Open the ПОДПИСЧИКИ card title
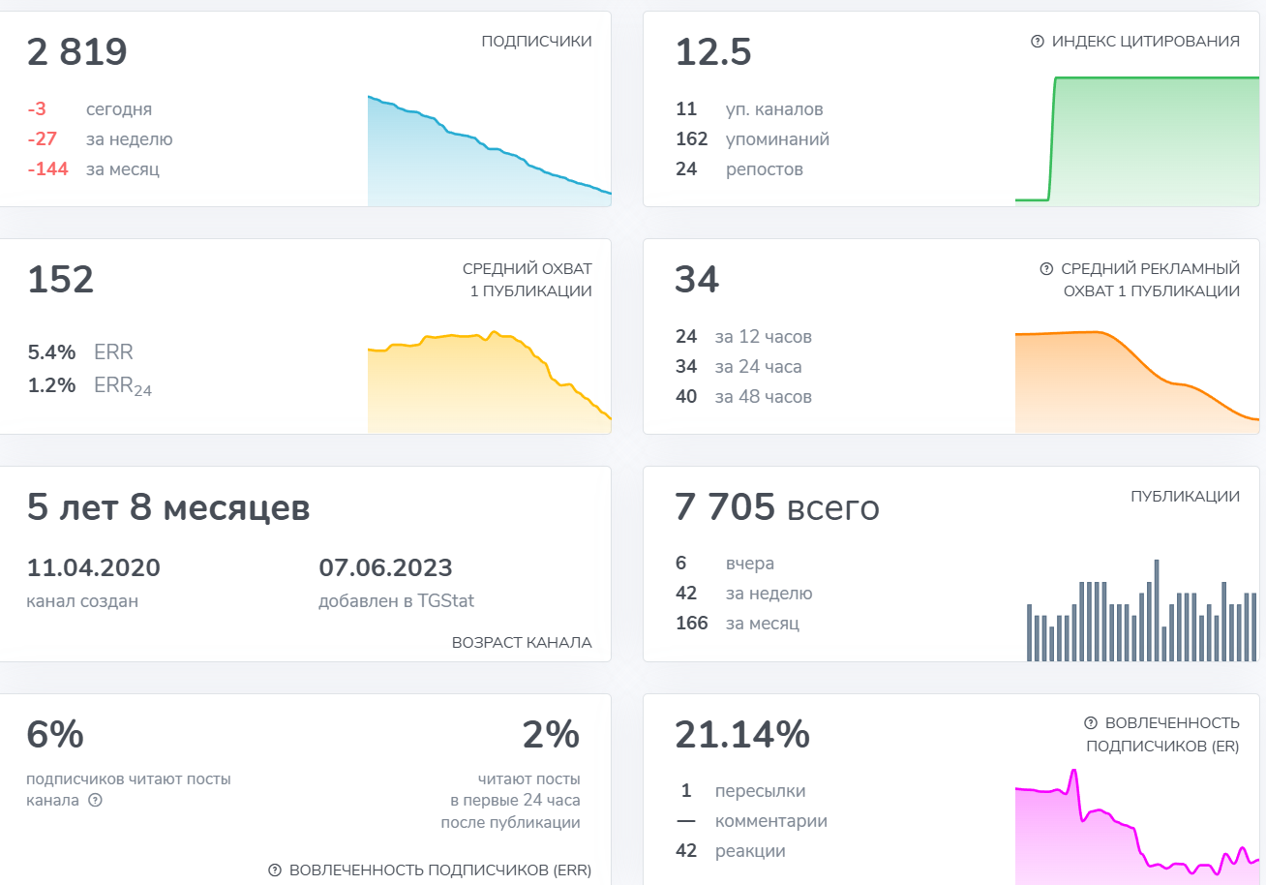 point(536,42)
